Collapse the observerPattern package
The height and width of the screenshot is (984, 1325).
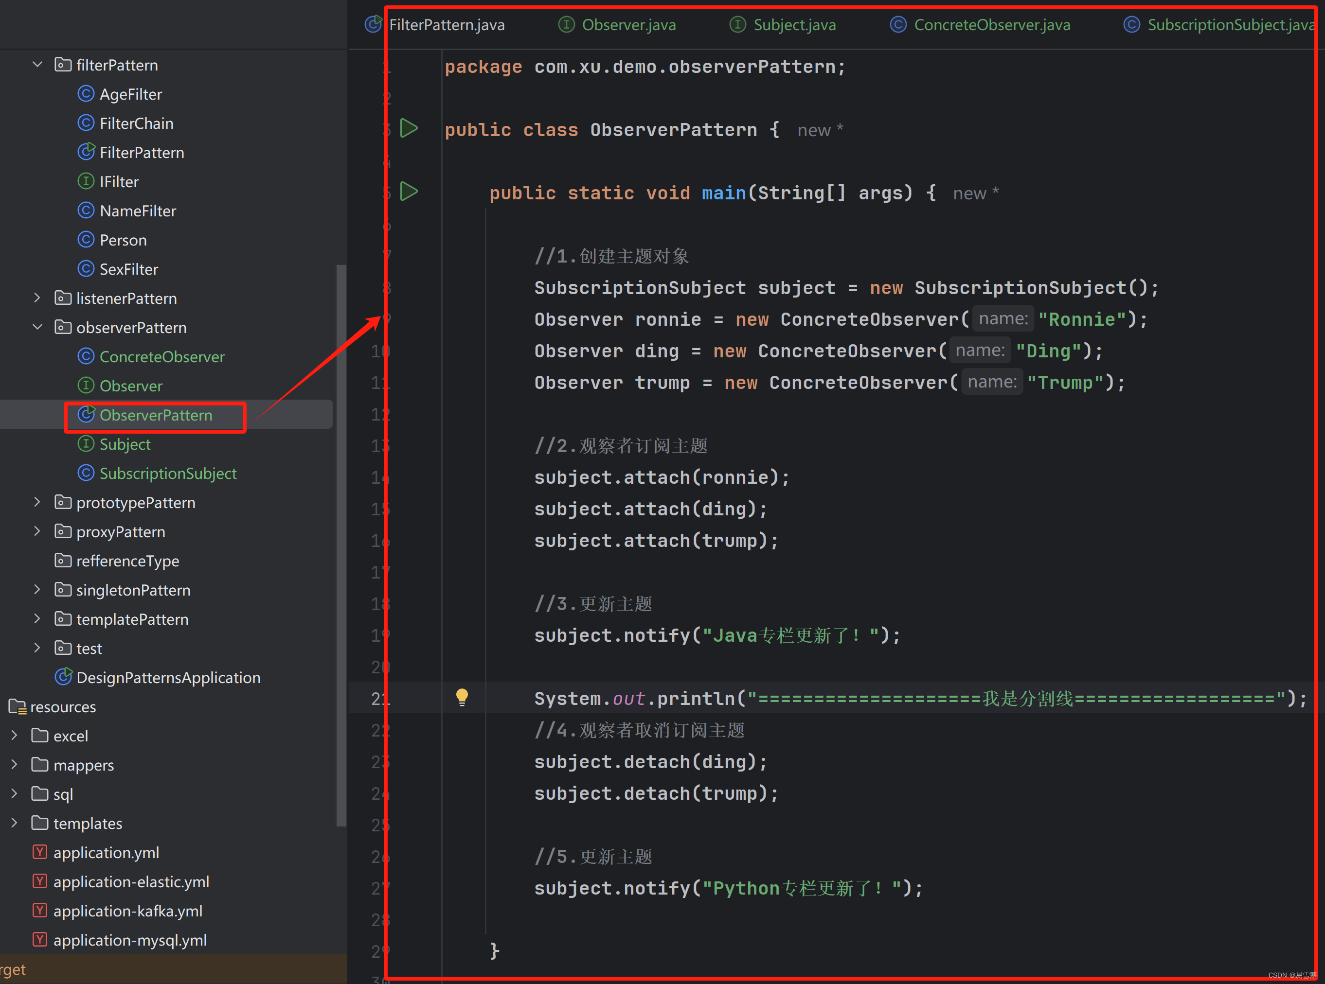pos(37,327)
